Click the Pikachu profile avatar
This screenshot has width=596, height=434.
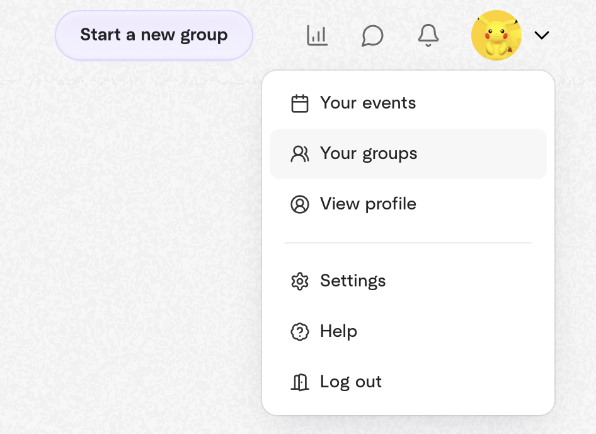tap(496, 36)
